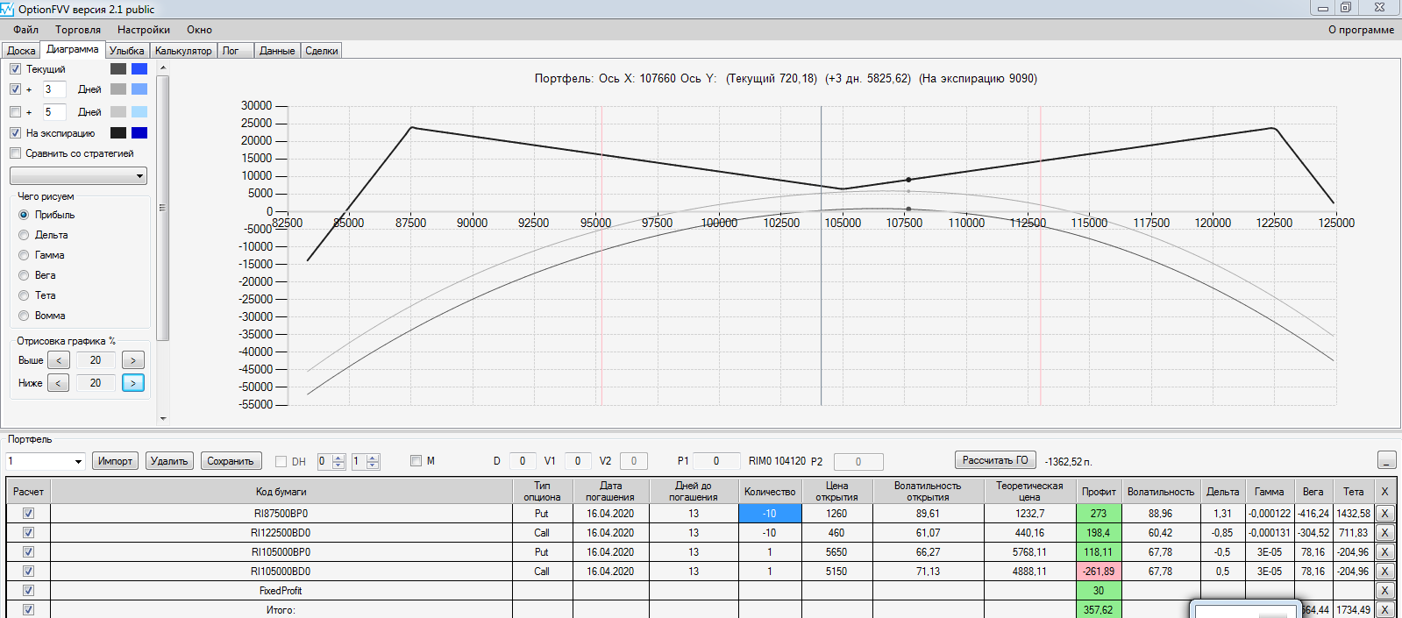Open the Файл menu

(25, 30)
